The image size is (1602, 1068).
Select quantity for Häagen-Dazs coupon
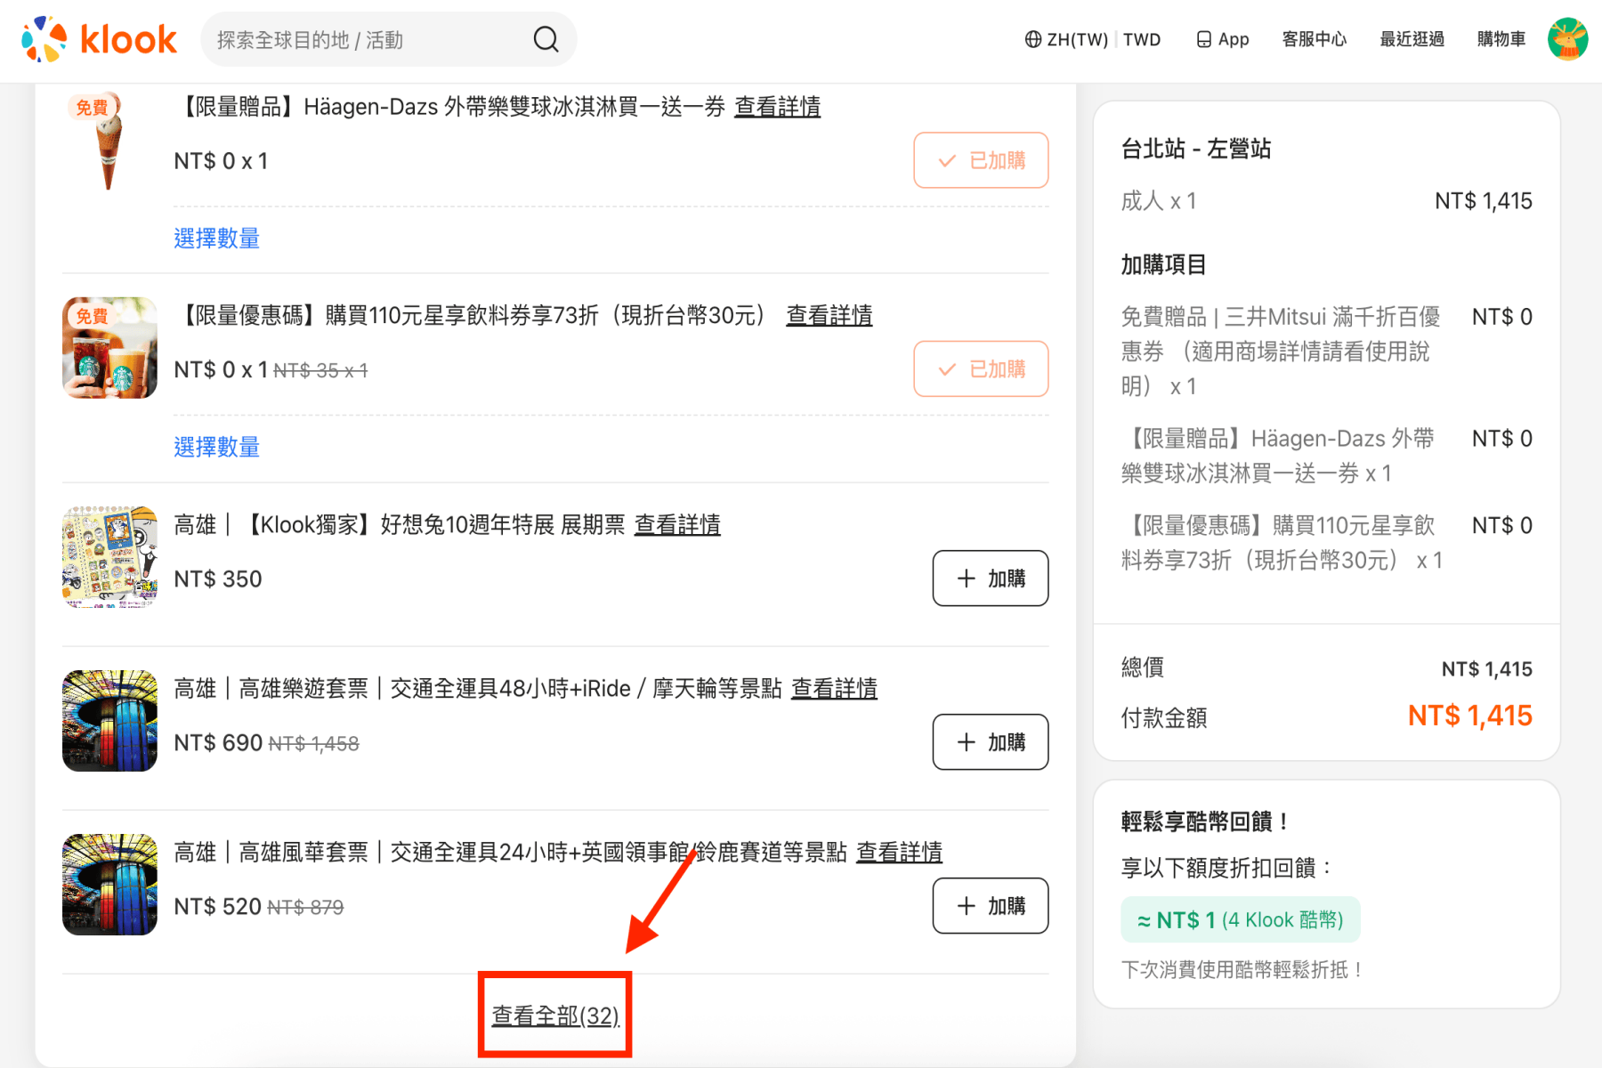[x=216, y=239]
